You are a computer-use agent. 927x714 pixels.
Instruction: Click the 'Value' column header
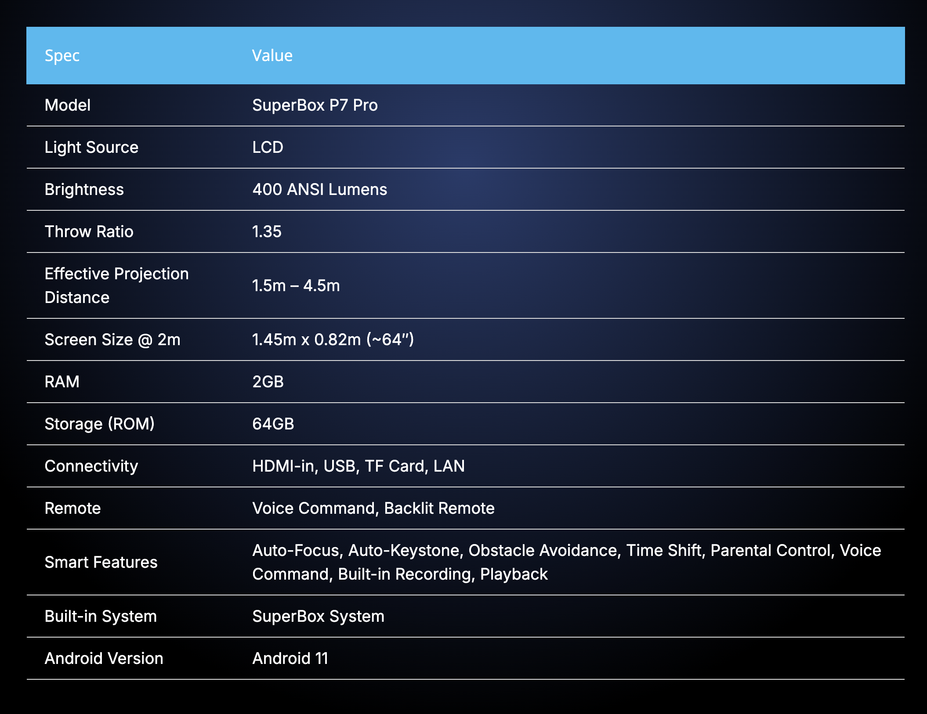pyautogui.click(x=272, y=56)
